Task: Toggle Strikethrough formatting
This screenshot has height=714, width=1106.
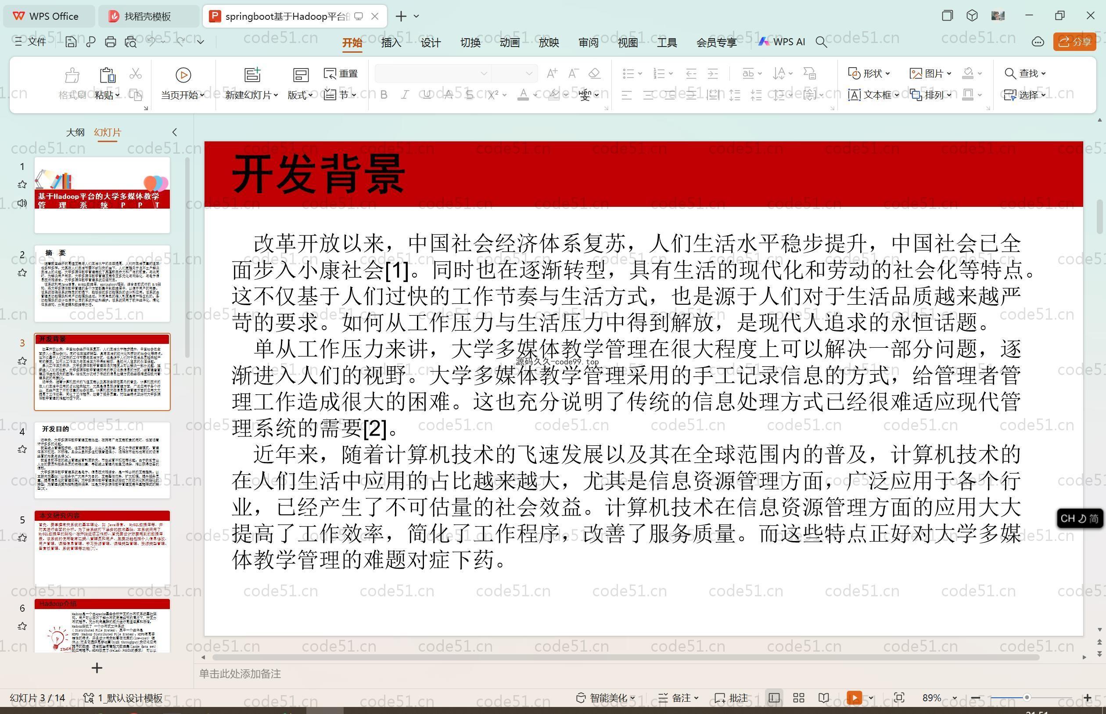Action: [x=448, y=95]
